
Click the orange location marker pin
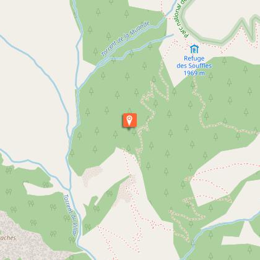tap(129, 120)
